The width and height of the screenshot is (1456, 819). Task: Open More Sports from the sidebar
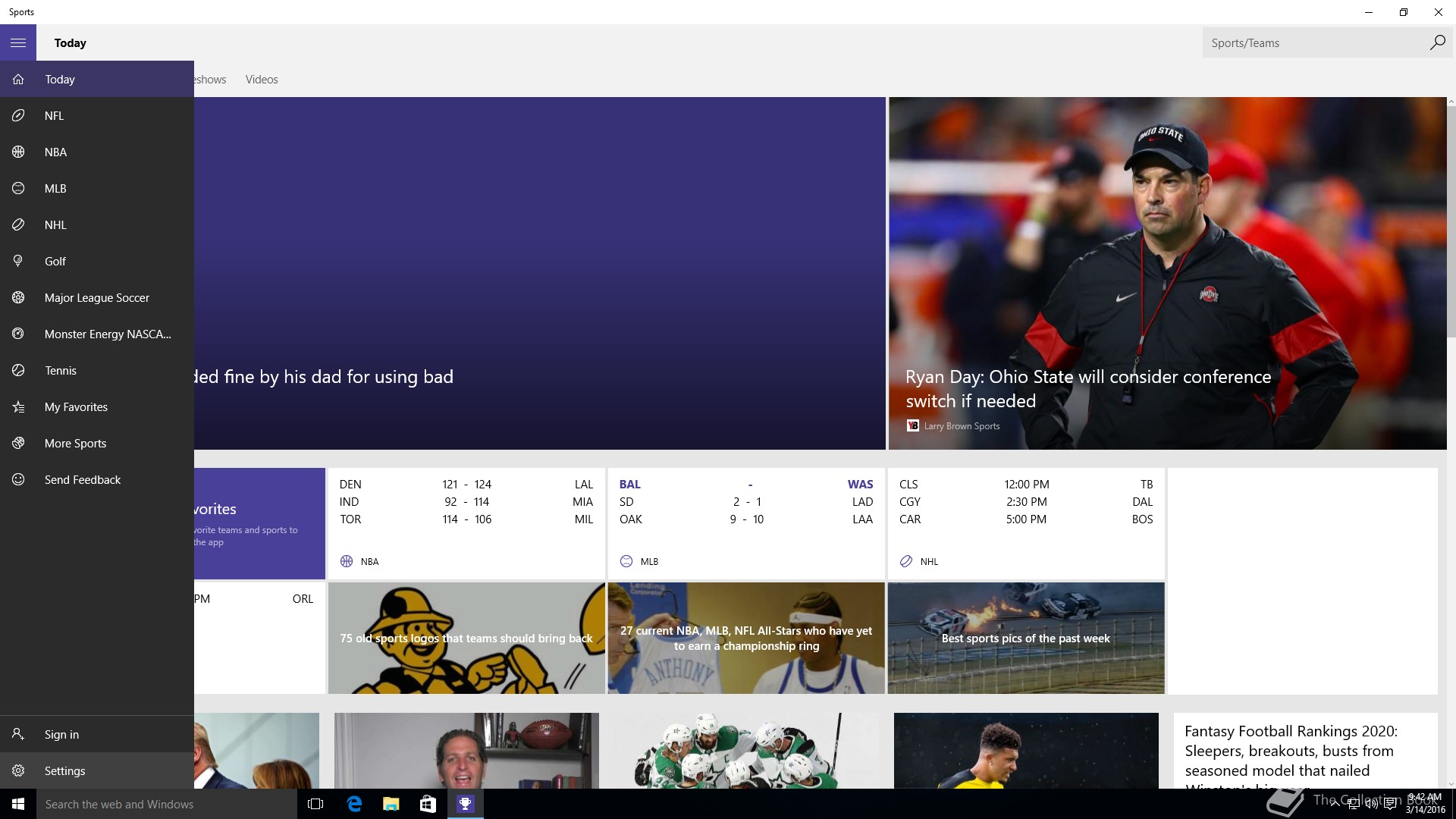pyautogui.click(x=97, y=443)
